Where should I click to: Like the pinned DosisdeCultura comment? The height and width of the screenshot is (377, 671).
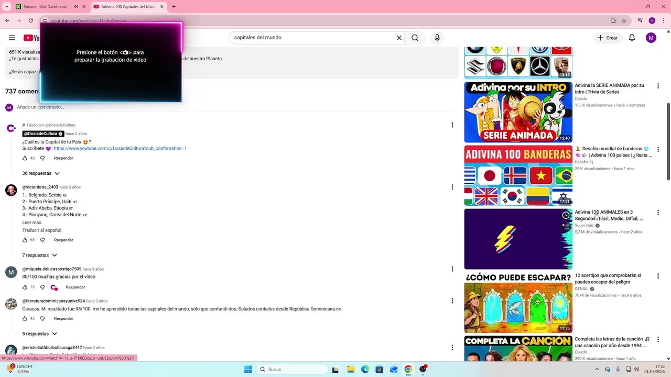[x=25, y=158]
